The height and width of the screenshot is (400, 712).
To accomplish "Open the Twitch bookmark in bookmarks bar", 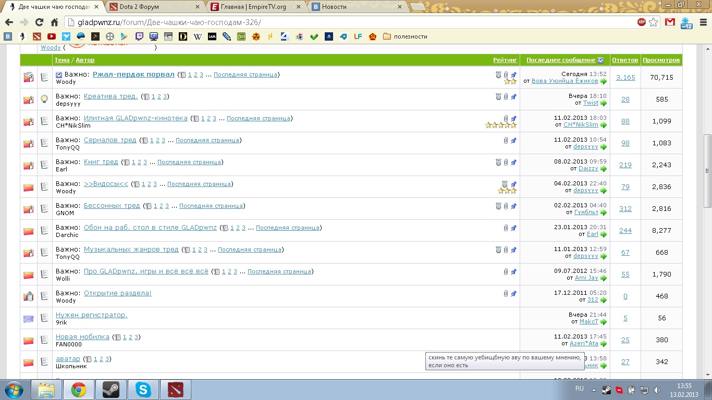I will [139, 36].
